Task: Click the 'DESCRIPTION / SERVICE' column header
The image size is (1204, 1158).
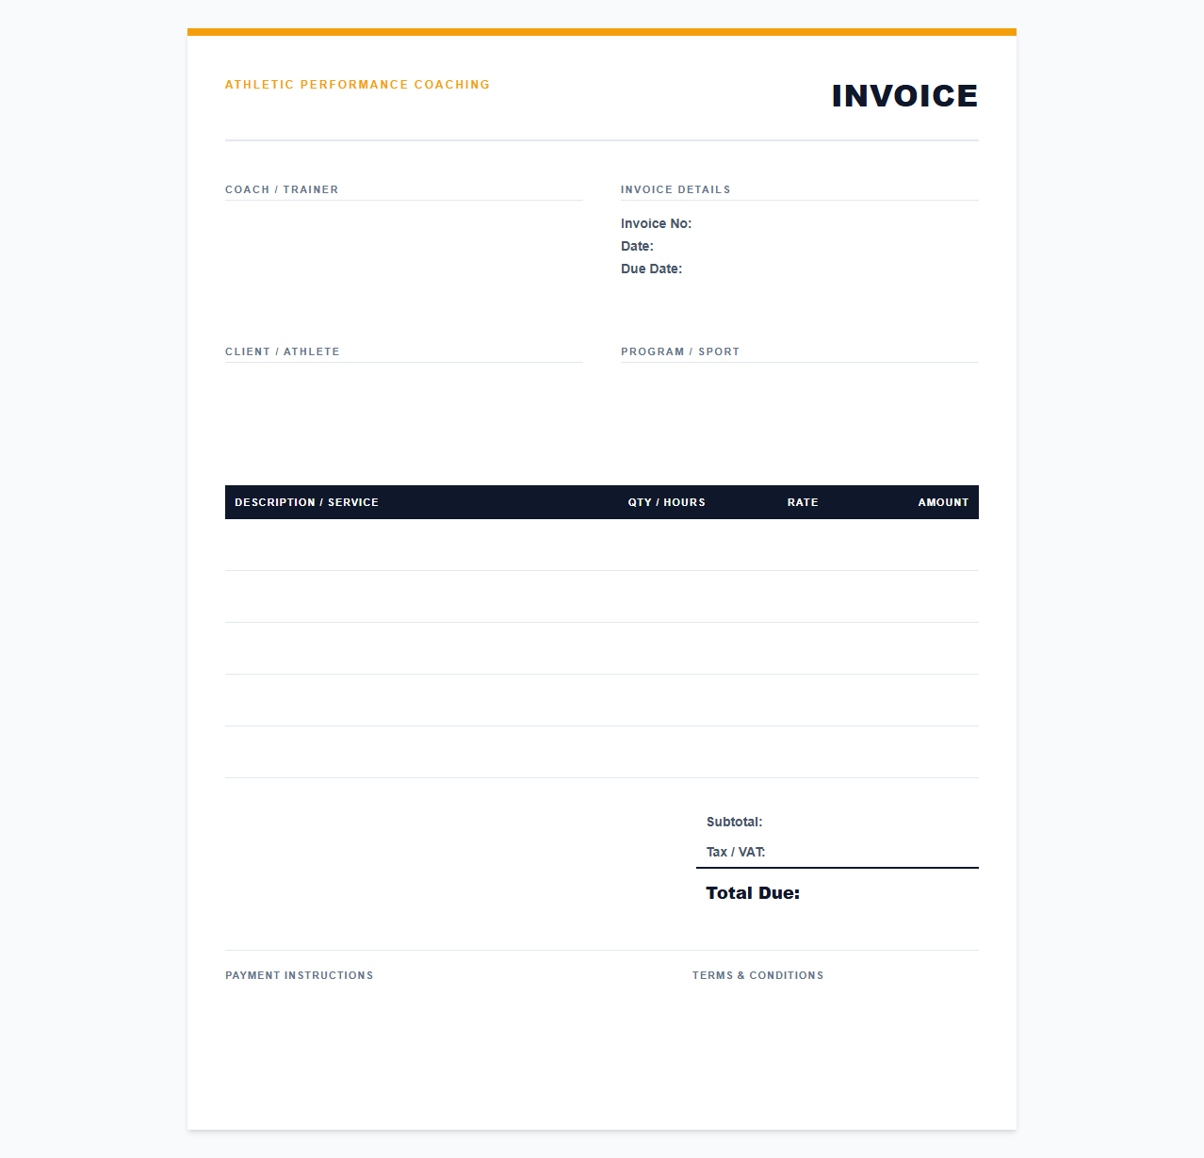Action: coord(307,502)
